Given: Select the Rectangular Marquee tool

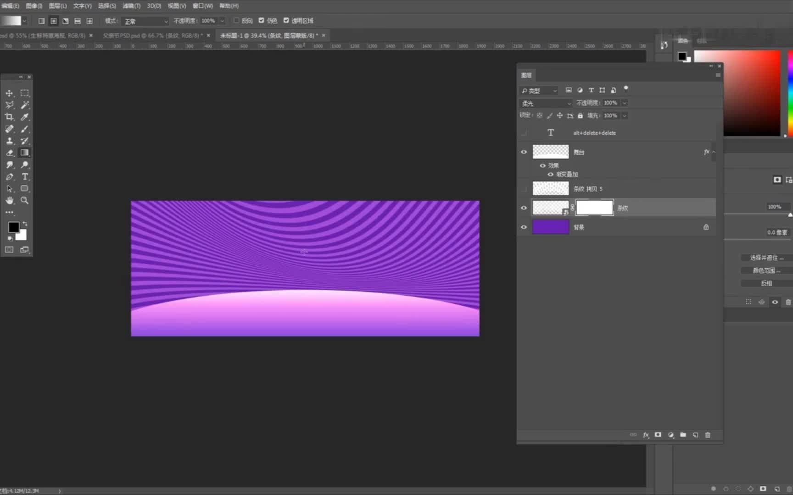Looking at the screenshot, I should 25,93.
